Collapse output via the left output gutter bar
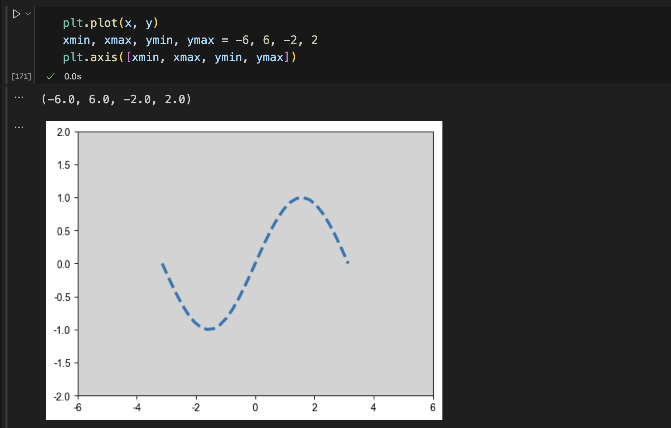The height and width of the screenshot is (428, 671). tap(6, 250)
